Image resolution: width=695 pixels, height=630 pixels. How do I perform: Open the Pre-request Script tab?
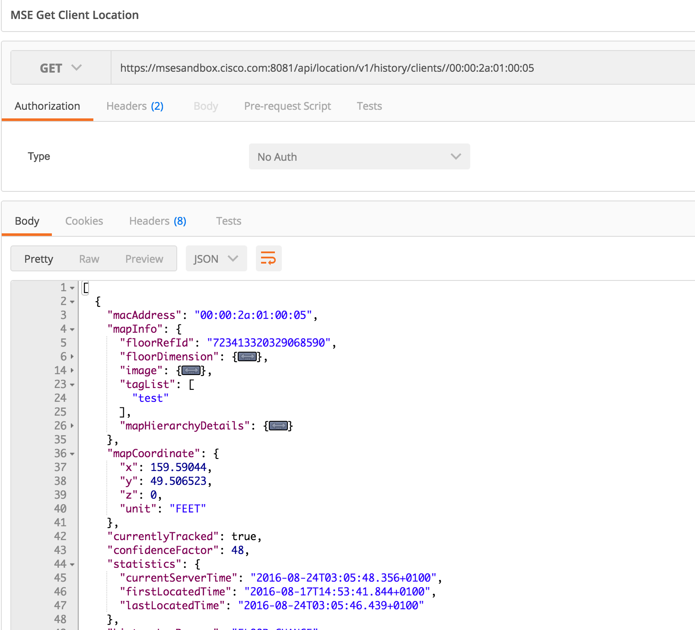point(287,106)
